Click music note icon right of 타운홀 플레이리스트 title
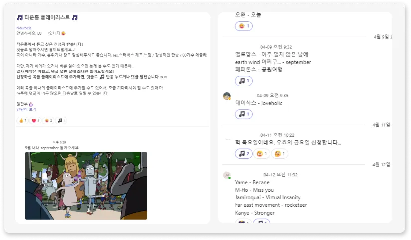Viewport: 411px width, 240px height. [x=75, y=18]
